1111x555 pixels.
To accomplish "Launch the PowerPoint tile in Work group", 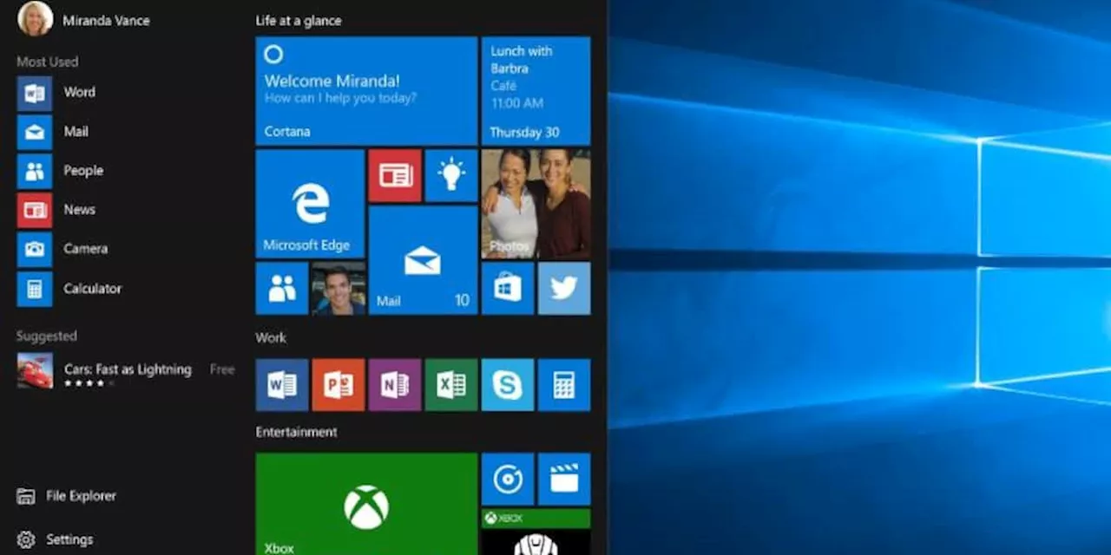I will [339, 384].
